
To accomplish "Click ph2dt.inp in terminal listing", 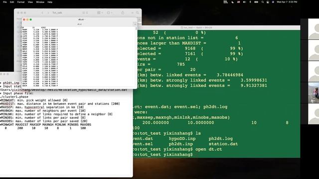I will [x=181, y=144].
